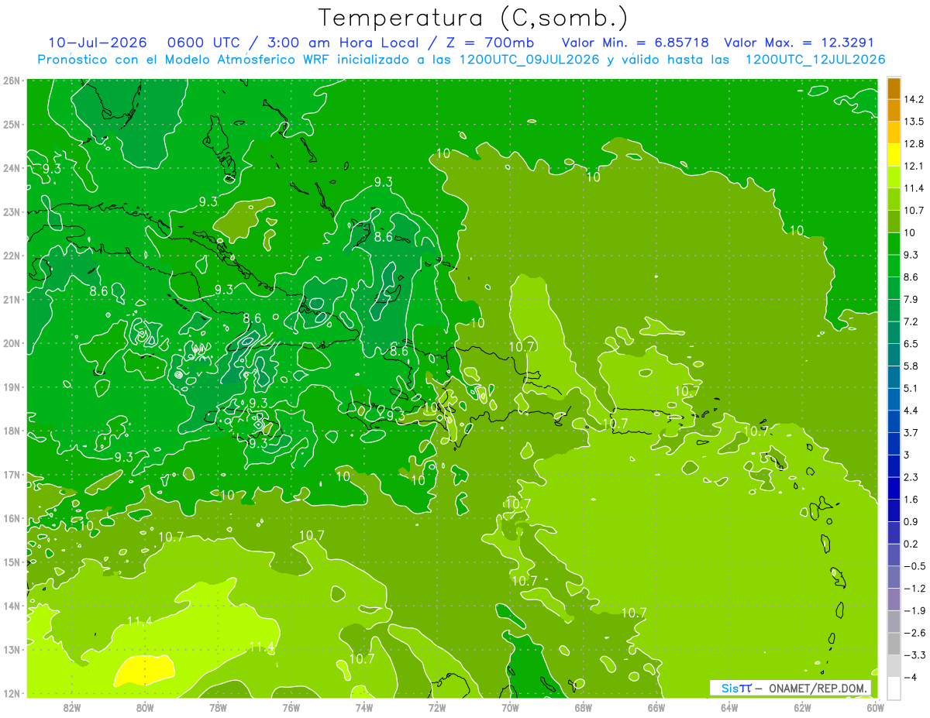This screenshot has height=718, width=930.
Task: Click the colorbar label "-1.2"
Action: pyautogui.click(x=914, y=588)
